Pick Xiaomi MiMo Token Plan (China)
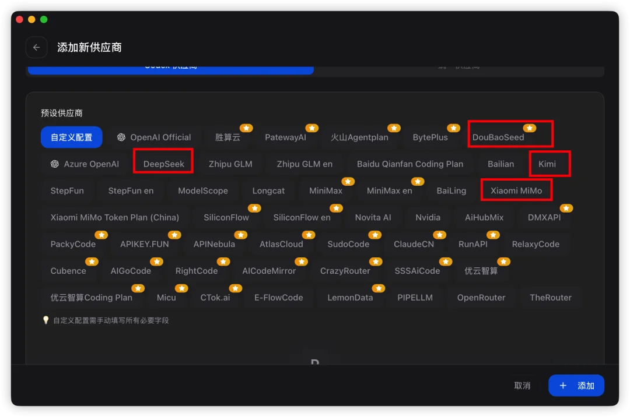The height and width of the screenshot is (417, 630). pos(115,217)
